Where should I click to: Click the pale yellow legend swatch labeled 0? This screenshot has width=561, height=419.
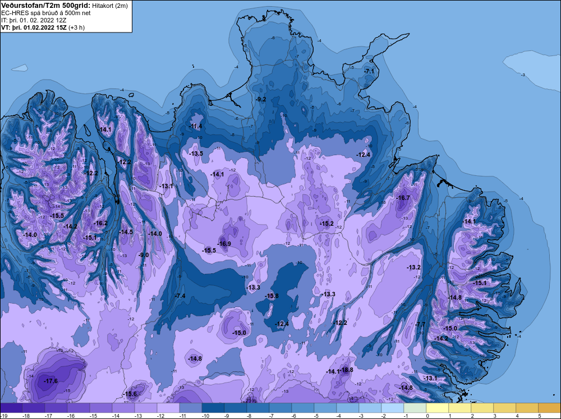coord(438,408)
